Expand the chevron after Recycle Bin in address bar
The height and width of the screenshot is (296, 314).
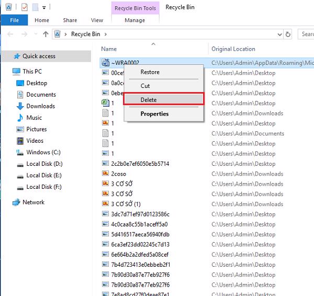coord(106,34)
